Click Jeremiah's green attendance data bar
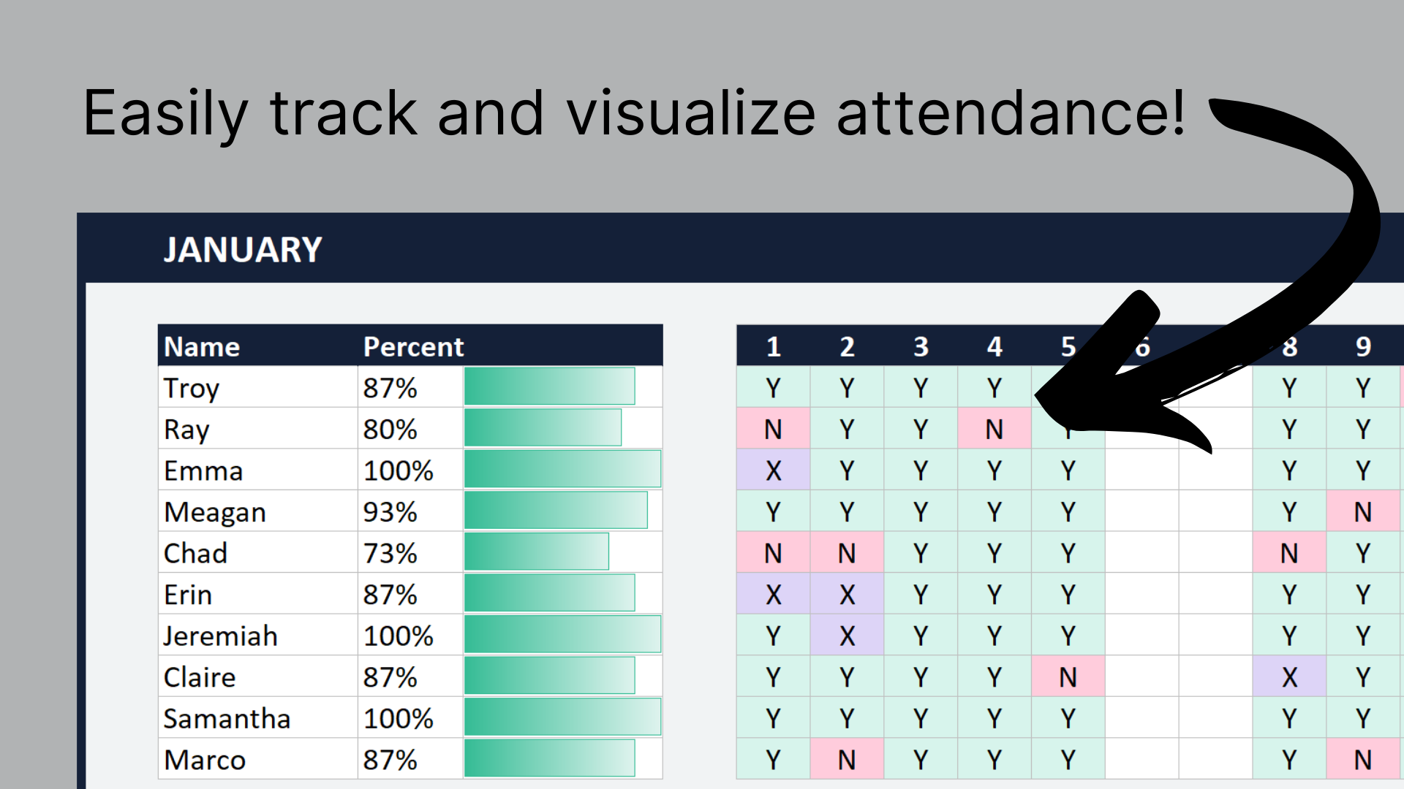 (x=562, y=635)
